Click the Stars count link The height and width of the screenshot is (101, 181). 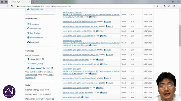(36, 59)
